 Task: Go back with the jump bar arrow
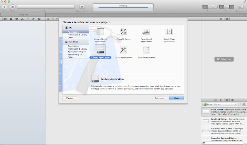[x=53, y=19]
